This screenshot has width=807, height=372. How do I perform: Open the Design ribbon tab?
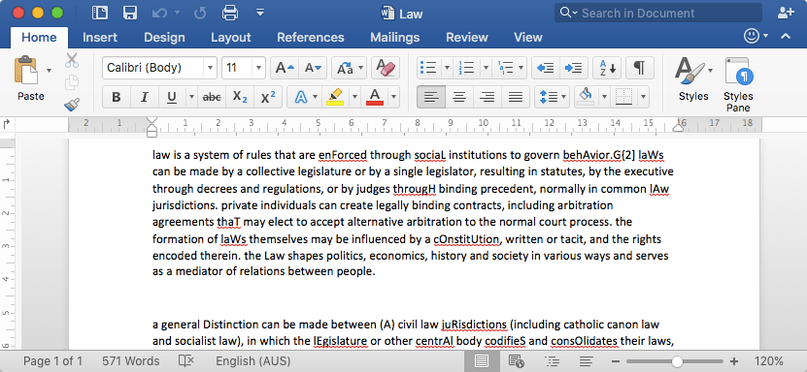164,38
